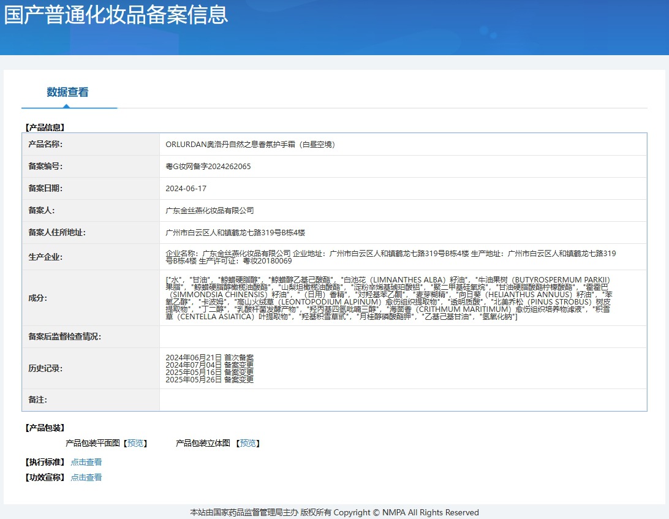Click the 国产普通化妆品备案信息 page title
Screen dimensions: 669x519
click(x=116, y=15)
